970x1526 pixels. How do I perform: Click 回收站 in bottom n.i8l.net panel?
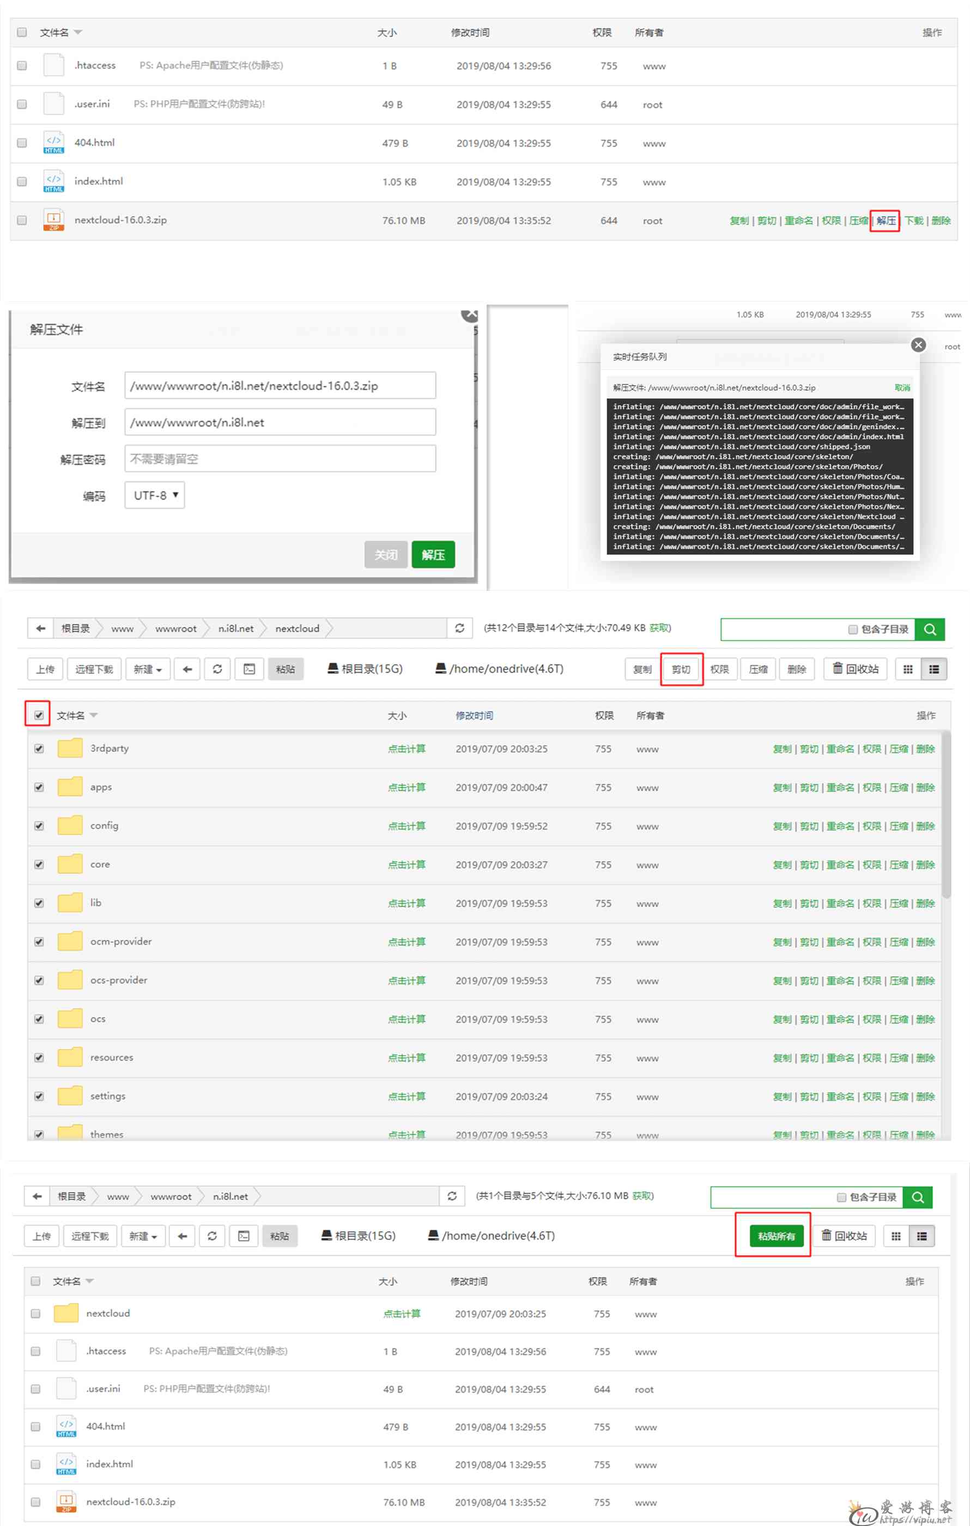tap(844, 1236)
